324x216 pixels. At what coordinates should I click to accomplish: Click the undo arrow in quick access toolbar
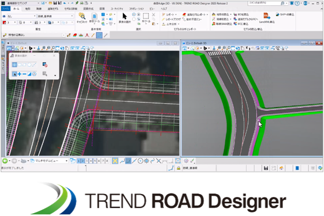coord(65,3)
